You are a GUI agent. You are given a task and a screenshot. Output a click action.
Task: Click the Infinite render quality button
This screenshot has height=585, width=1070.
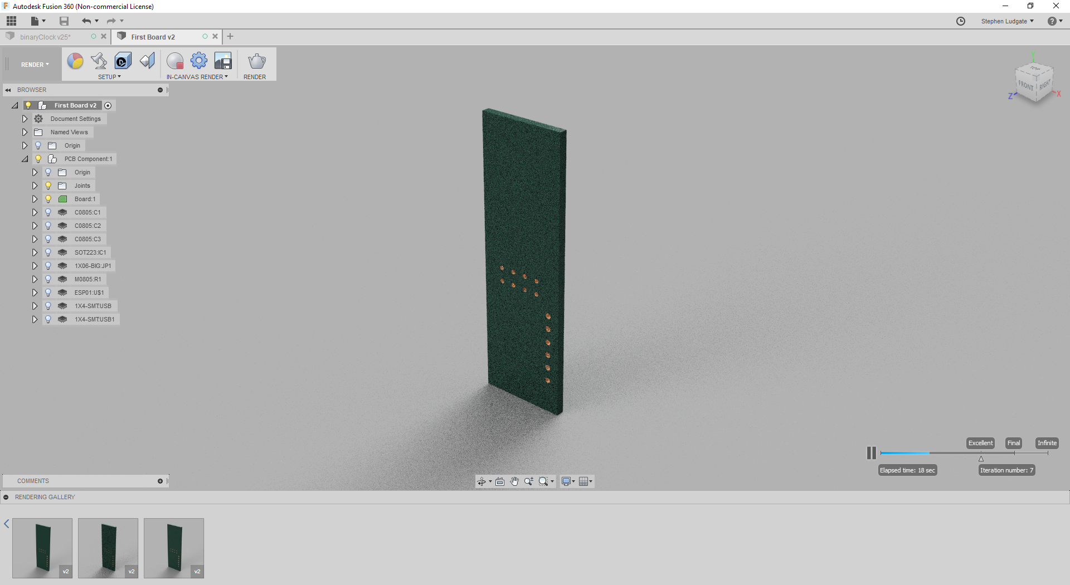pos(1047,443)
